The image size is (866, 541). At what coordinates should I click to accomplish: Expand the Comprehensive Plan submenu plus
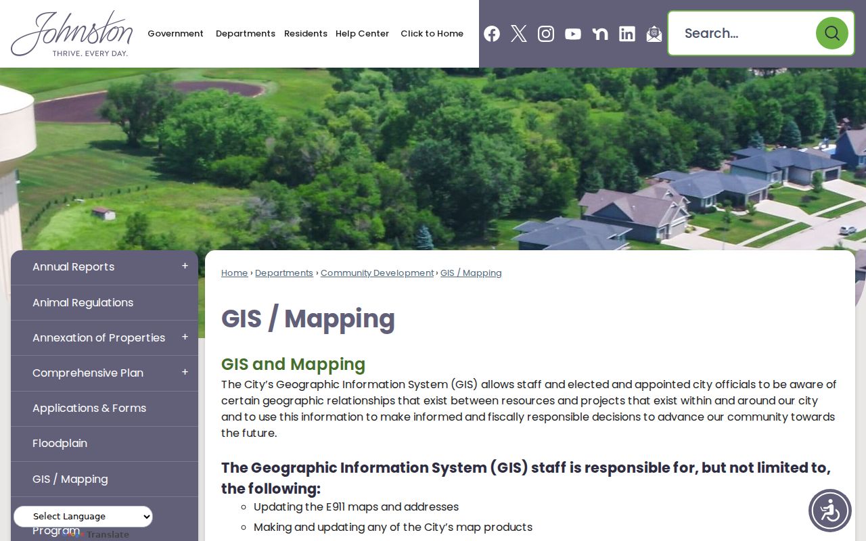(185, 372)
